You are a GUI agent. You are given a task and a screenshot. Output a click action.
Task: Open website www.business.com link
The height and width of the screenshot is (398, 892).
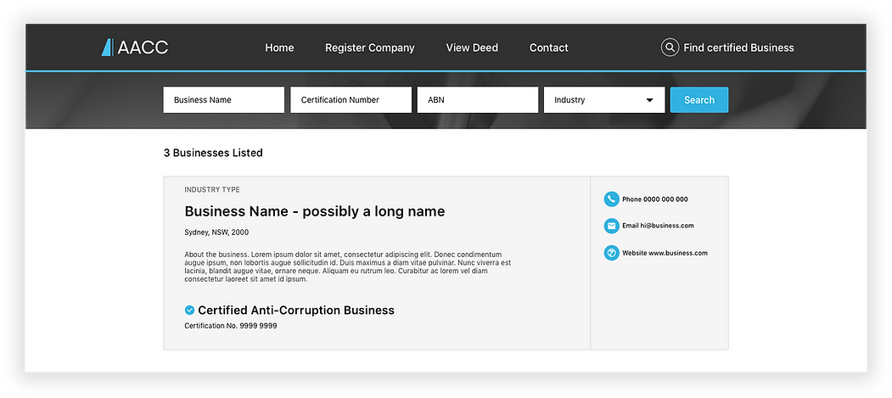coord(678,253)
